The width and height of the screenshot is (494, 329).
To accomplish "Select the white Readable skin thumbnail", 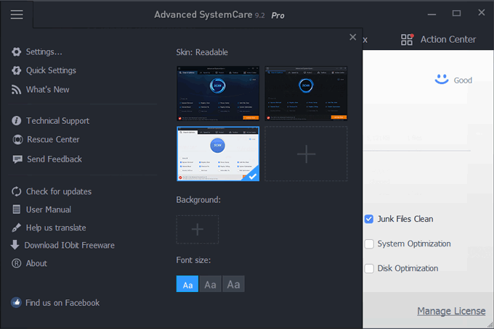I will tap(218, 154).
